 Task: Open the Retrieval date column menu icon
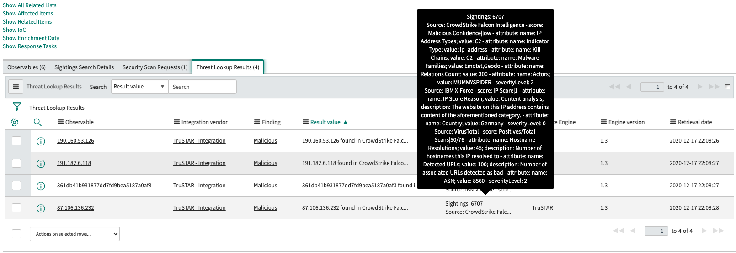click(673, 122)
